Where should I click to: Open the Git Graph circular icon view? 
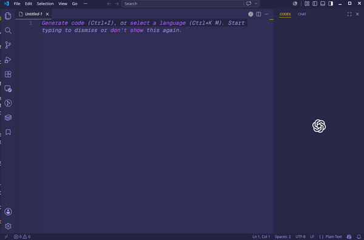(x=8, y=103)
